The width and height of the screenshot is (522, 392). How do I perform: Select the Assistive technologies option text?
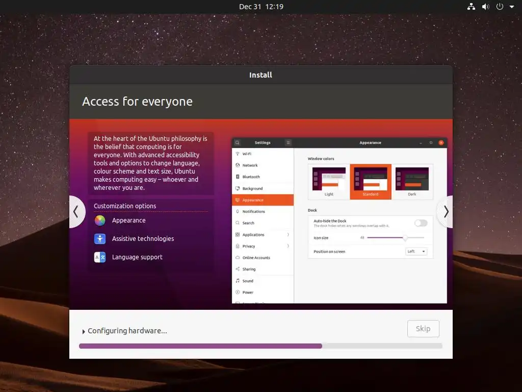tap(143, 239)
